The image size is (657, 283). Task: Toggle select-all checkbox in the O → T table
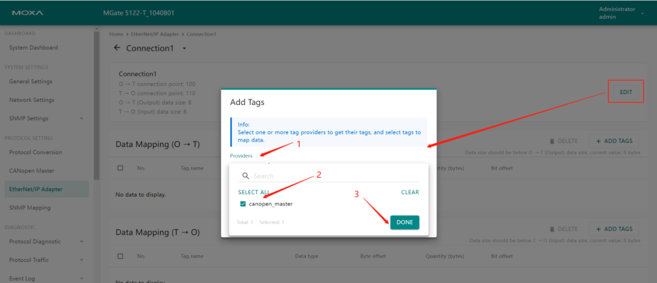(x=120, y=168)
